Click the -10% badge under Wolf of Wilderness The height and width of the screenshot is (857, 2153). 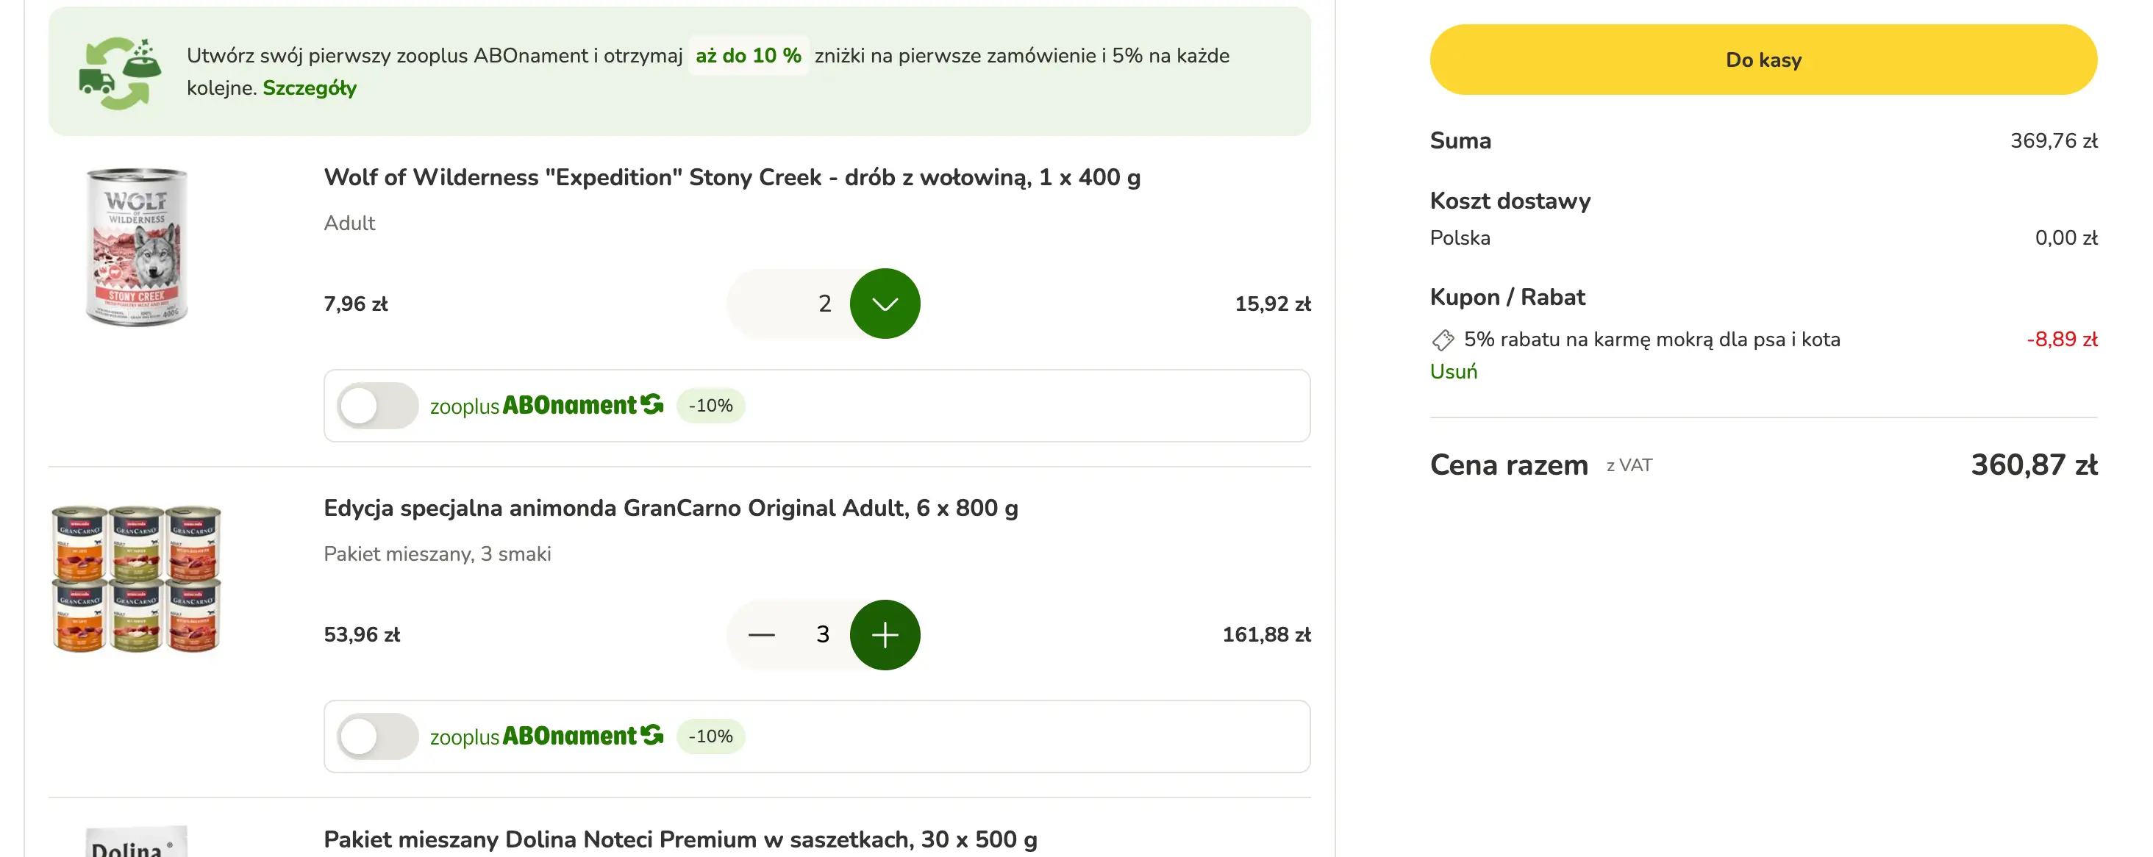coord(710,406)
